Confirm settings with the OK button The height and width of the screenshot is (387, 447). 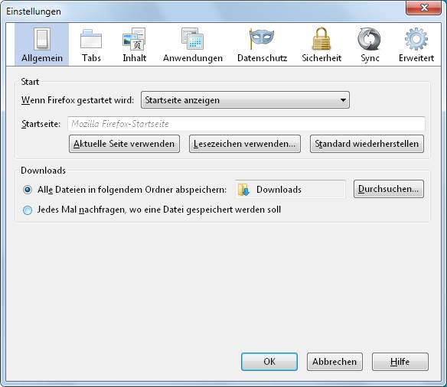[269, 362]
